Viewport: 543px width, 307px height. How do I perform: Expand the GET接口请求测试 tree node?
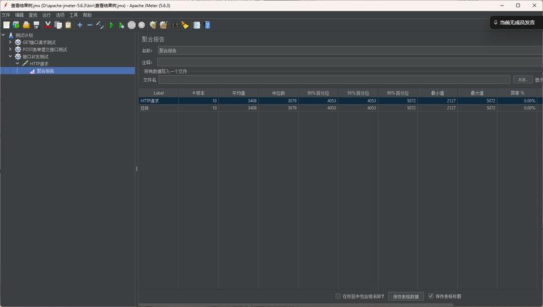tap(10, 42)
